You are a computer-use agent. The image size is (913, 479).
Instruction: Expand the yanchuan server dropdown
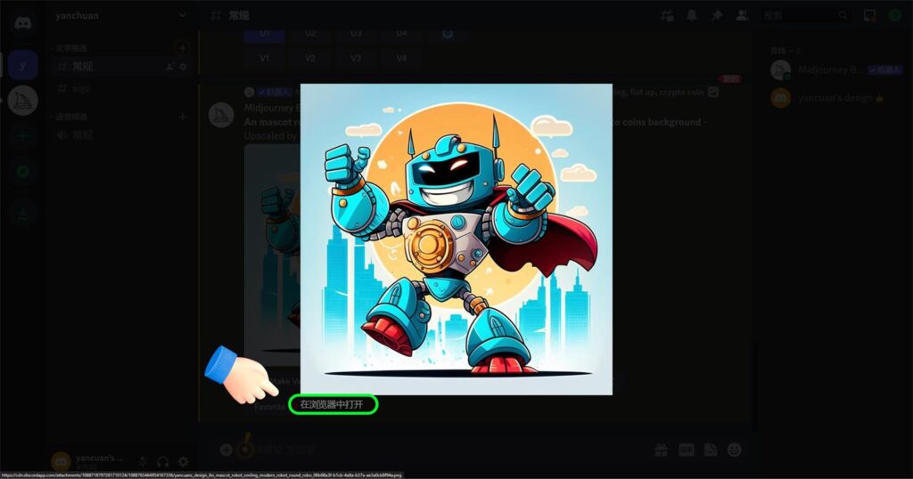coord(183,15)
